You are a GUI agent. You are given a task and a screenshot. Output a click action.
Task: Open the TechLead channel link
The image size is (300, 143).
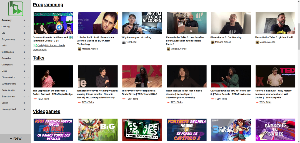pyautogui.click(x=131, y=42)
